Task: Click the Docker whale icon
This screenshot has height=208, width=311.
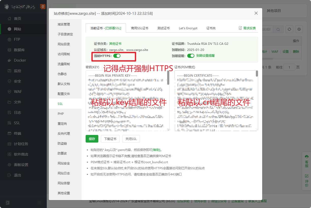Action: click(x=9, y=60)
